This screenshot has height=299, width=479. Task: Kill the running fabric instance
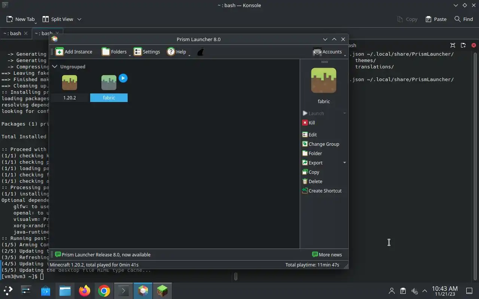point(309,123)
